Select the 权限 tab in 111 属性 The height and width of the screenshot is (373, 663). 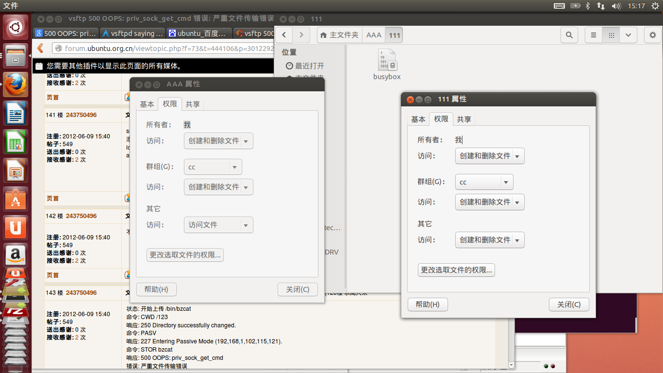pos(441,119)
